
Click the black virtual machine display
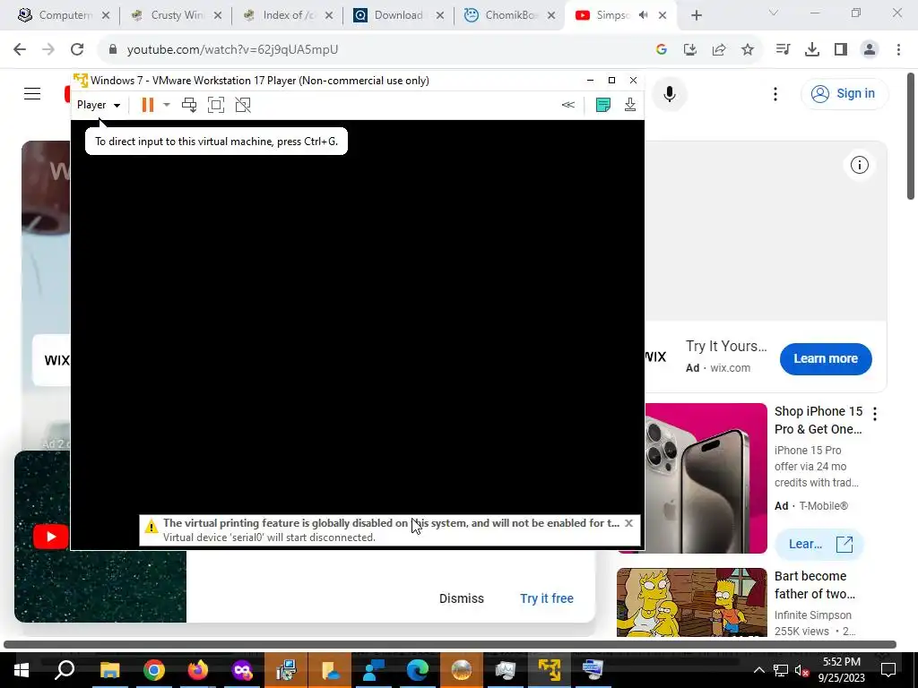357,333
